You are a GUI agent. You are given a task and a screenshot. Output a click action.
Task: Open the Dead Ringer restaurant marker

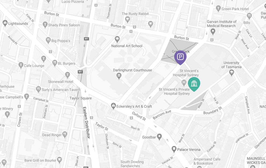64,134
